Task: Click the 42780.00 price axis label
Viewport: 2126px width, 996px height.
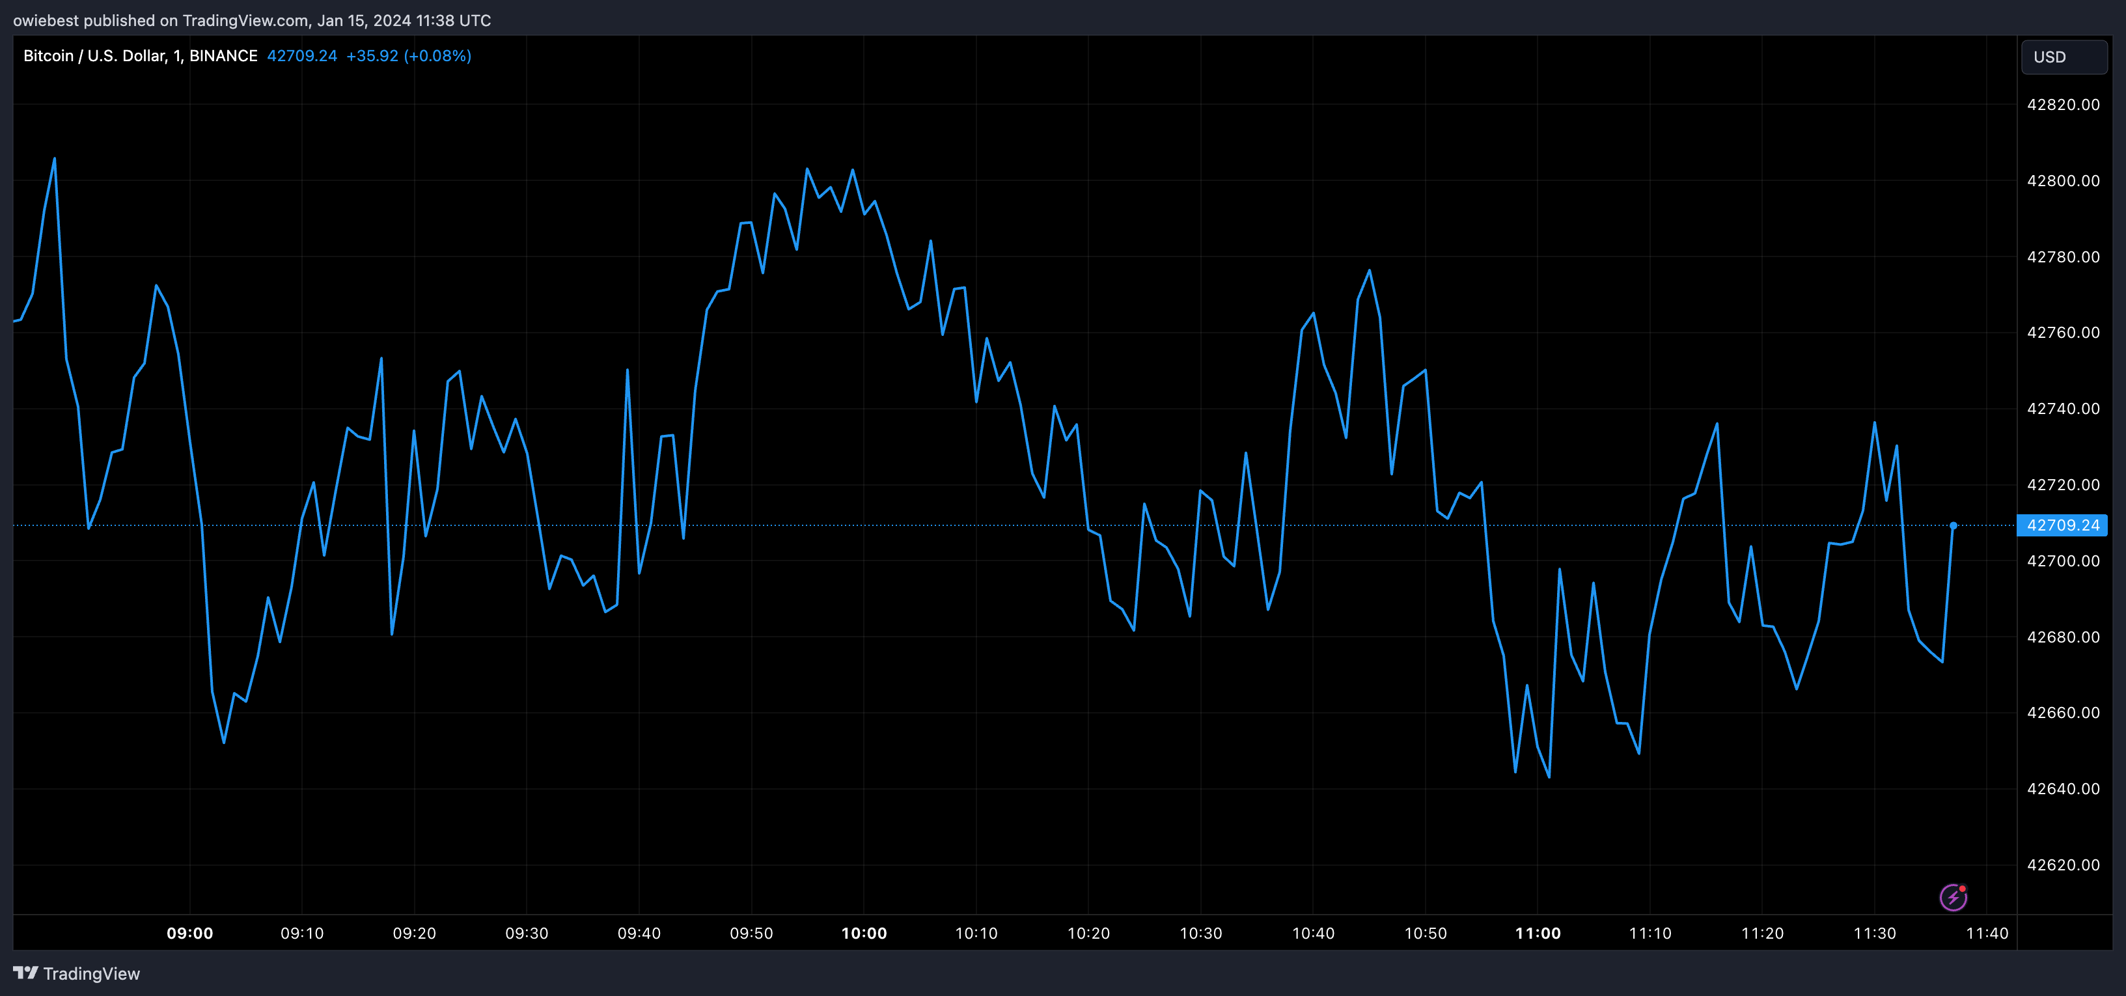Action: (x=2064, y=256)
